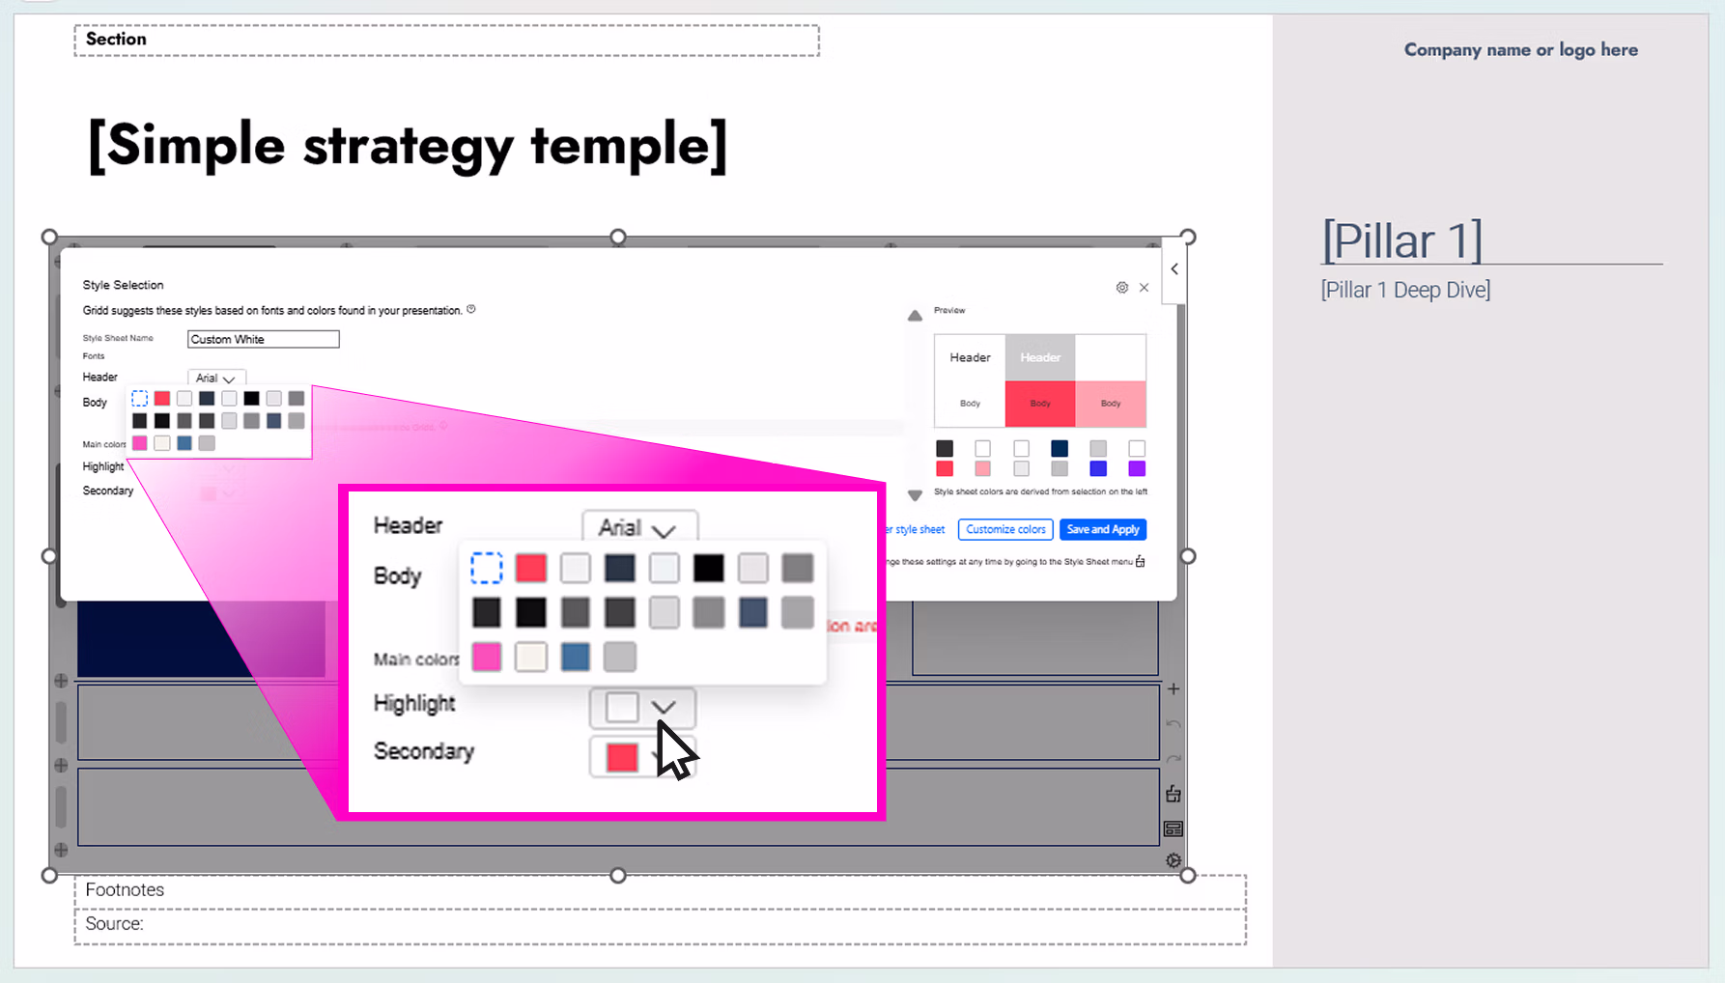Click the plus icon above the undo arrow
The height and width of the screenshot is (983, 1725).
point(1172,688)
